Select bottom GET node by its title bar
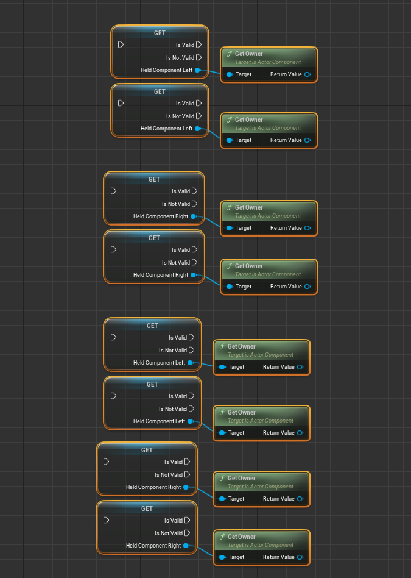The height and width of the screenshot is (578, 411). [x=147, y=508]
